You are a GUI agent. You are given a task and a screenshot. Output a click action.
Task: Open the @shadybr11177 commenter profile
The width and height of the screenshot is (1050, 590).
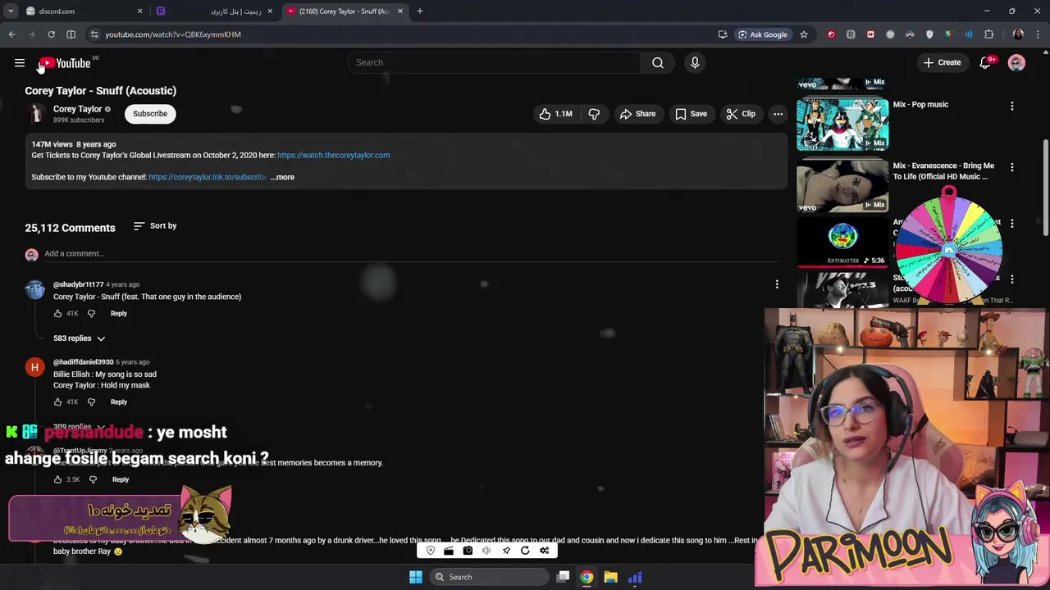tap(78, 284)
